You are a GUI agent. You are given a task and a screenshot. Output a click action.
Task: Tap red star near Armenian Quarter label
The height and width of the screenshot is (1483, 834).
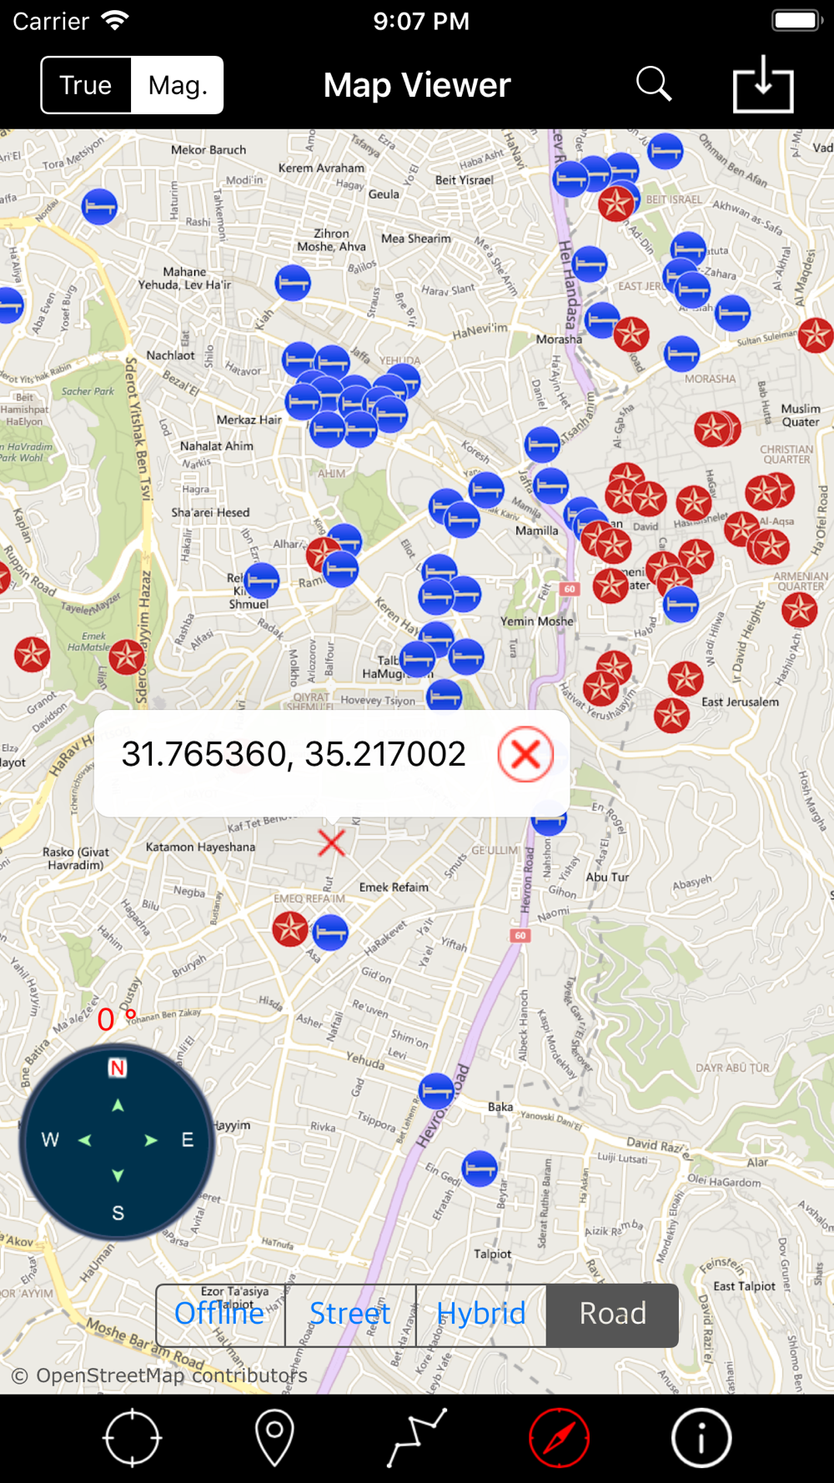coord(799,610)
